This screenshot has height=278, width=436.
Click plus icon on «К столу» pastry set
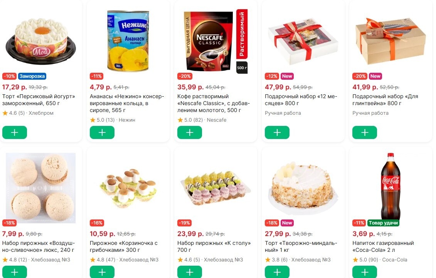tap(190, 272)
